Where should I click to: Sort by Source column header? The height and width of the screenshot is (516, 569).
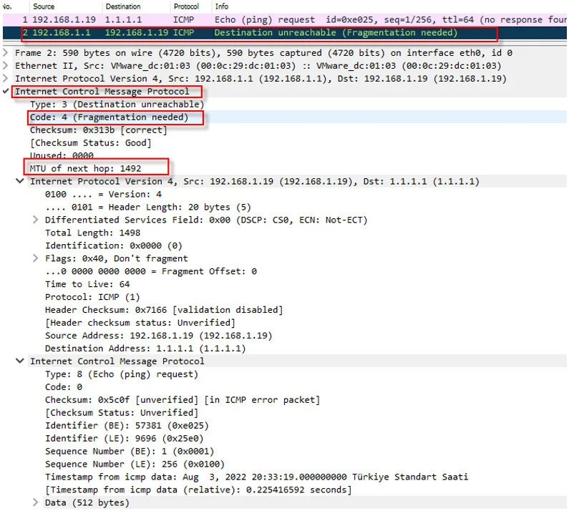click(x=44, y=6)
